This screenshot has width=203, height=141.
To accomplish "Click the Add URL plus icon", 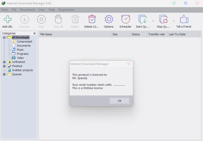I will point(8,19).
